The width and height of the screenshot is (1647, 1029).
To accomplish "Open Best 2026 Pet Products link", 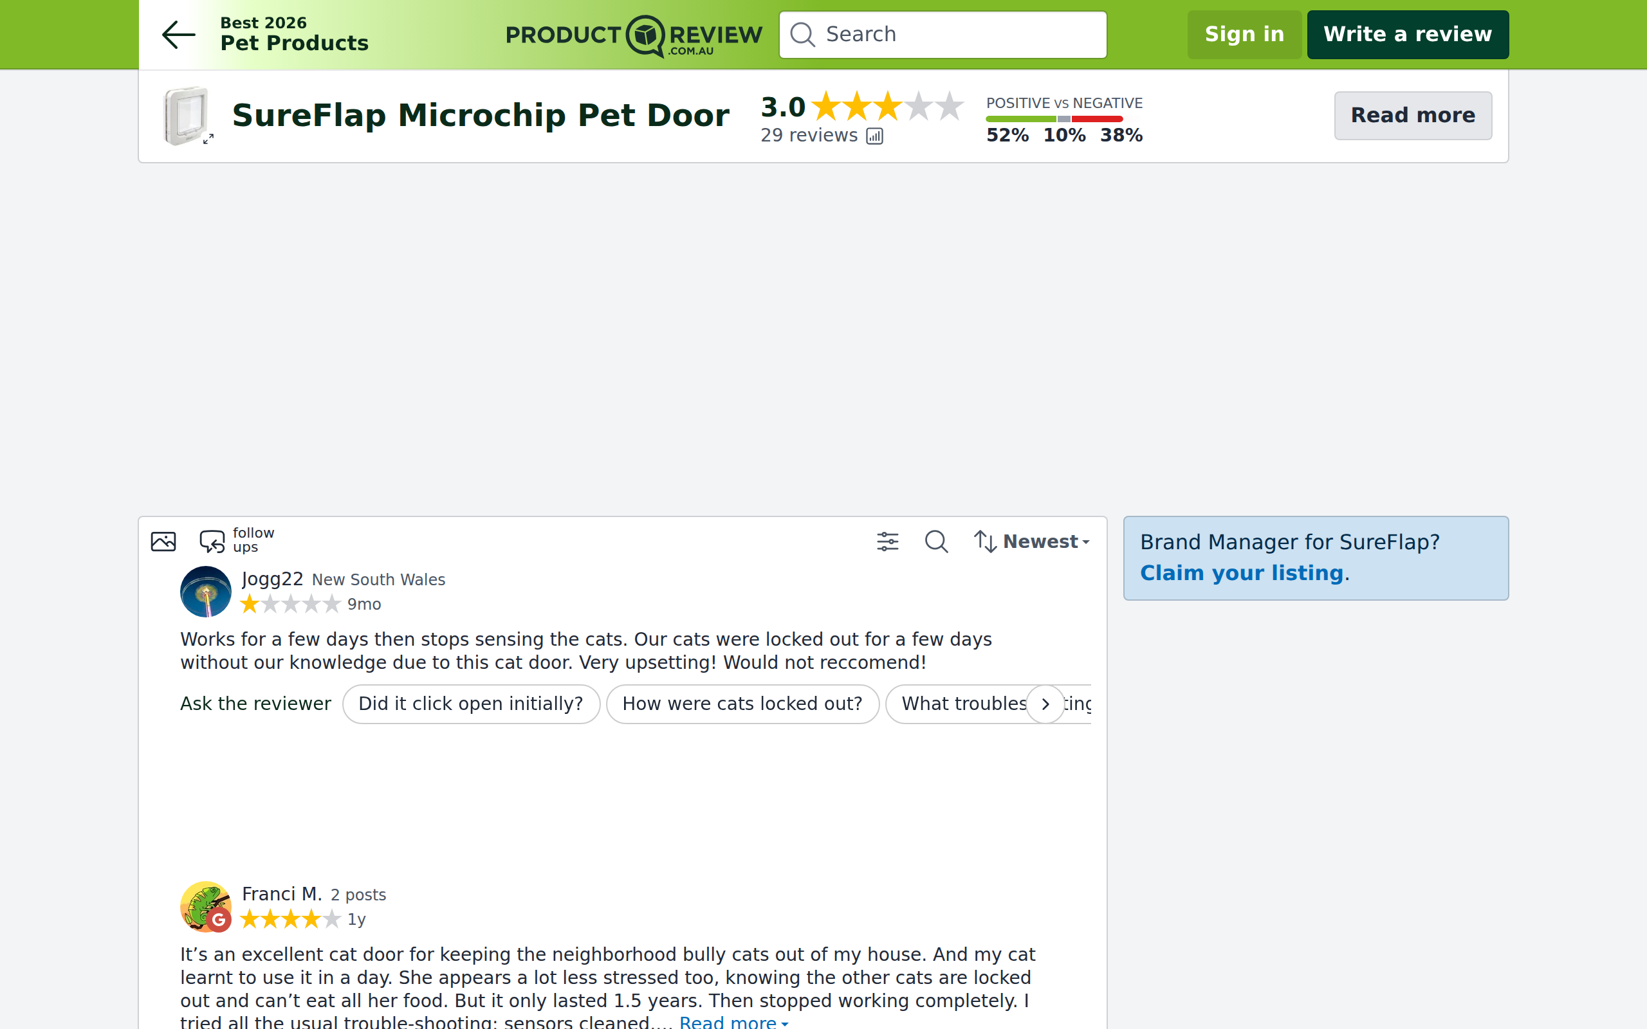I will pos(294,34).
